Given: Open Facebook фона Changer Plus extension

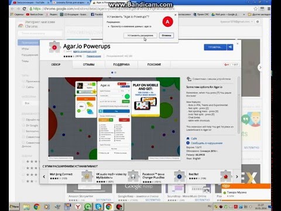Looking at the screenshot, I should (x=164, y=177).
